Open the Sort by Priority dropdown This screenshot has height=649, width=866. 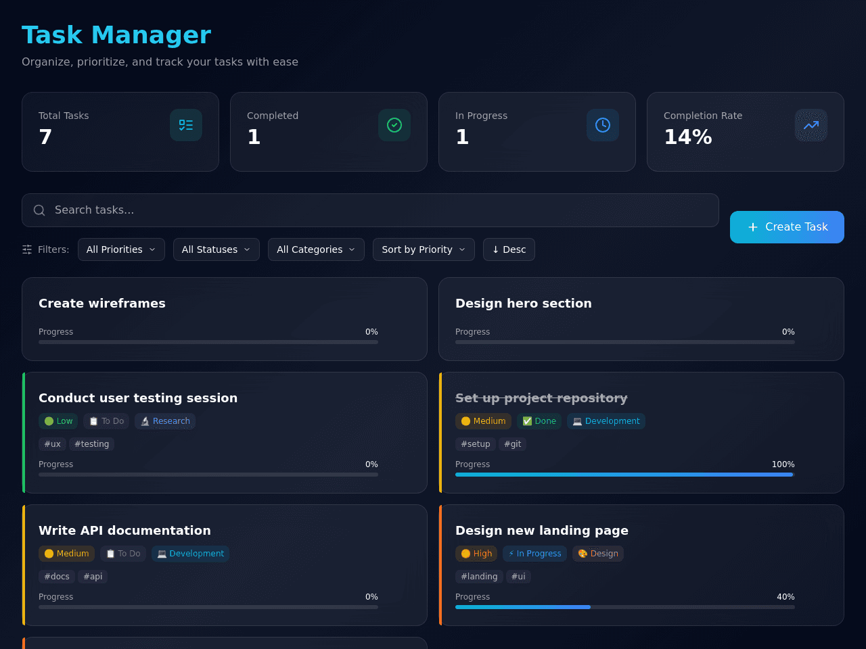(x=424, y=249)
